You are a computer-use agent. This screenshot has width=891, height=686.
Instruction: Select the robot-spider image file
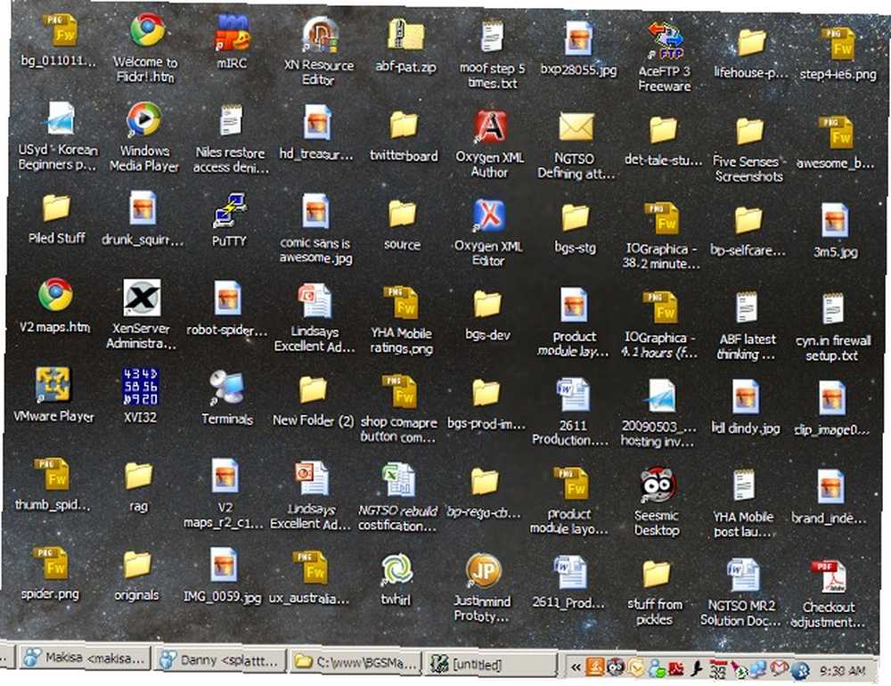[228, 299]
